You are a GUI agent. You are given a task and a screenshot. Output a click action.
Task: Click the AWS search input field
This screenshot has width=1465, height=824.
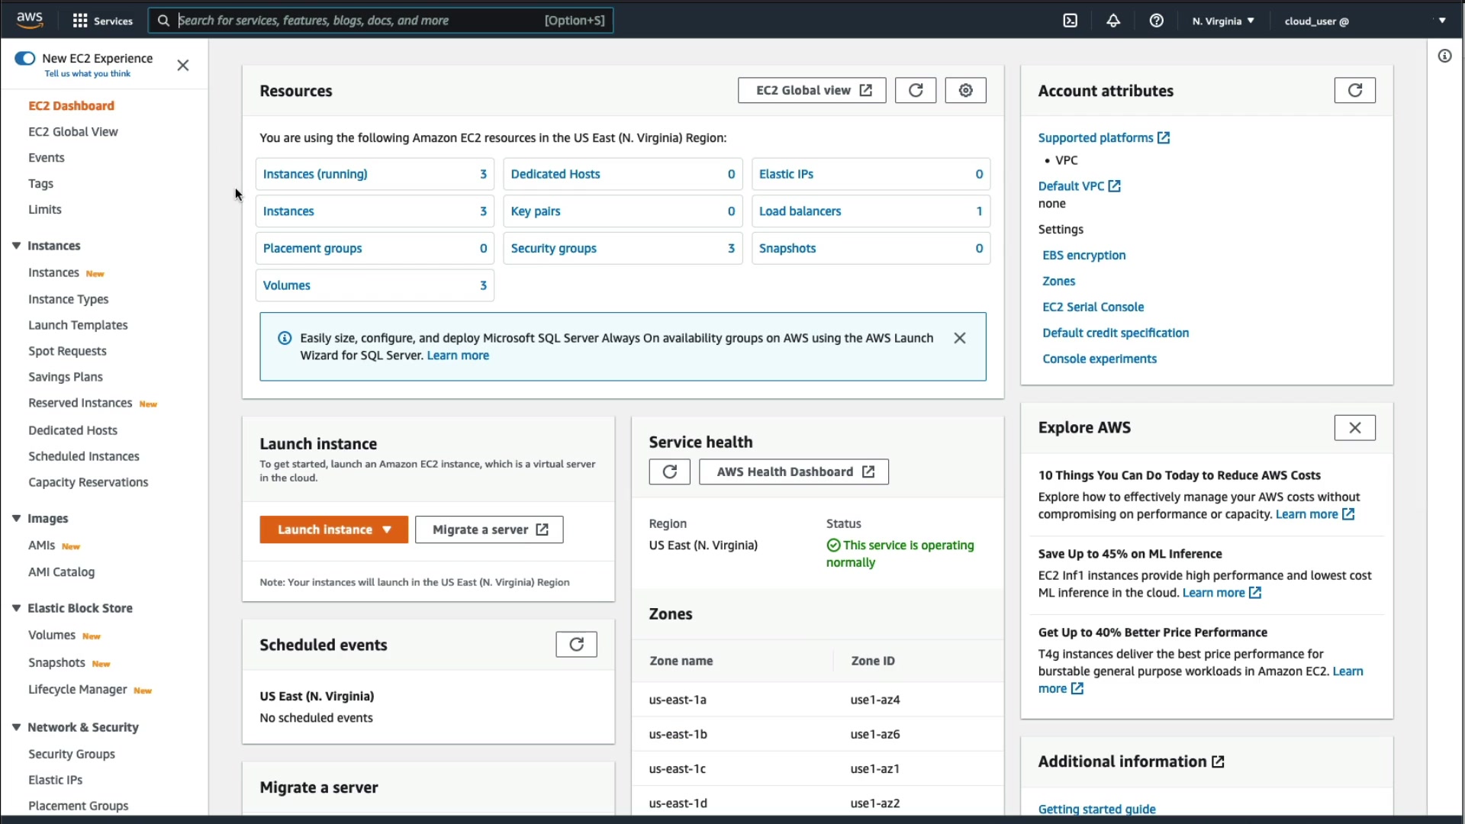[x=359, y=21]
